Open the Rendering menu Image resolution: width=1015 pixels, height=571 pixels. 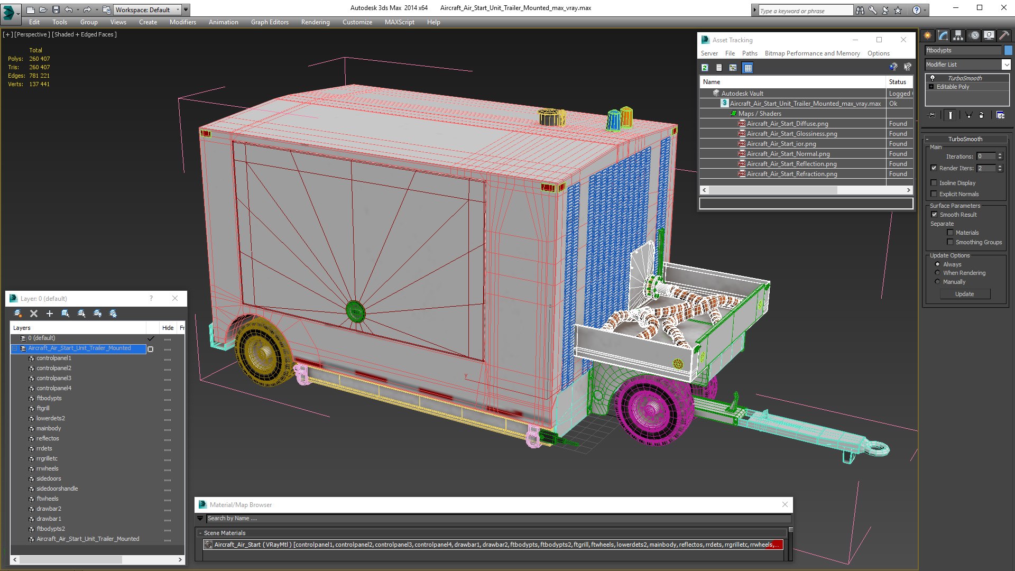[x=315, y=22]
